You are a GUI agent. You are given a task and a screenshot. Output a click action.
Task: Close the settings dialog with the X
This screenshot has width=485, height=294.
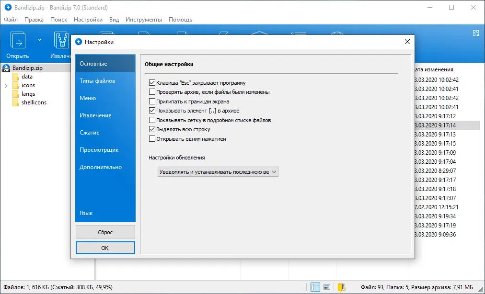click(407, 42)
